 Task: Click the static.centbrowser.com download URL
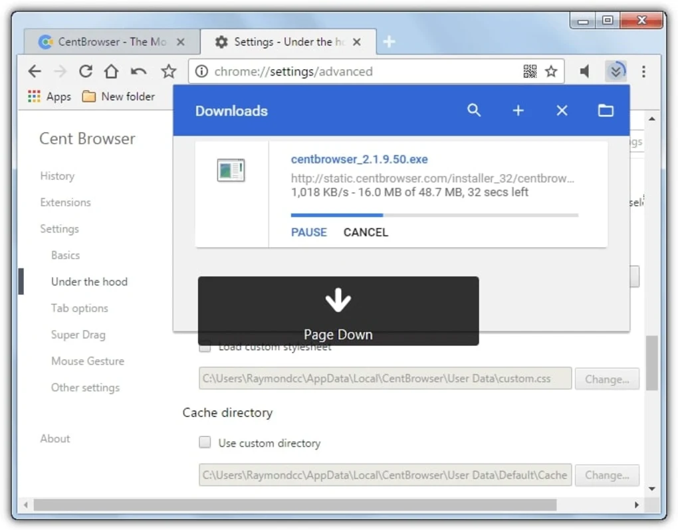(433, 179)
